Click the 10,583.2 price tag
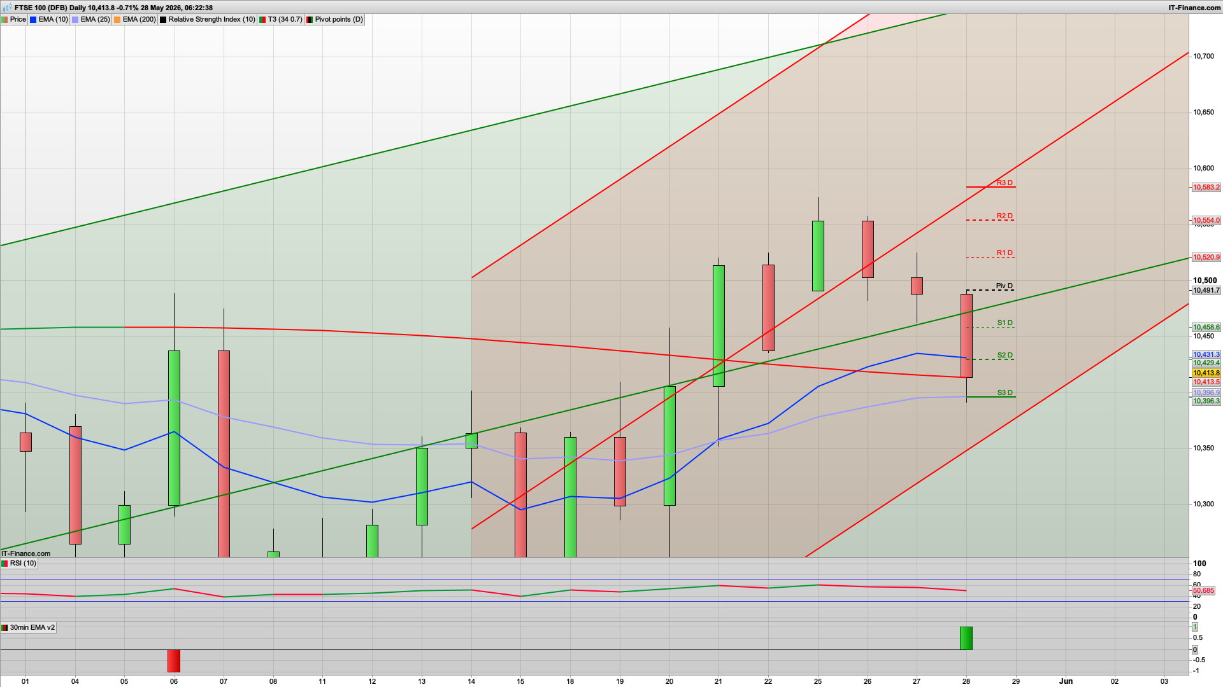This screenshot has width=1223, height=687. click(x=1206, y=188)
